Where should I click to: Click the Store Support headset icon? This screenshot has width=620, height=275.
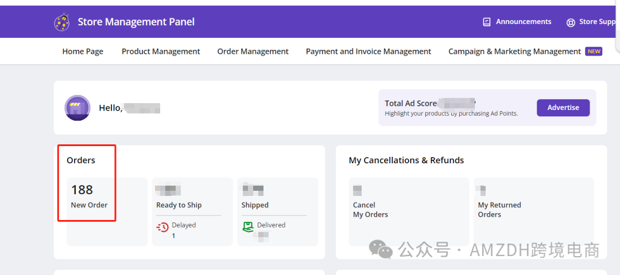pyautogui.click(x=571, y=22)
